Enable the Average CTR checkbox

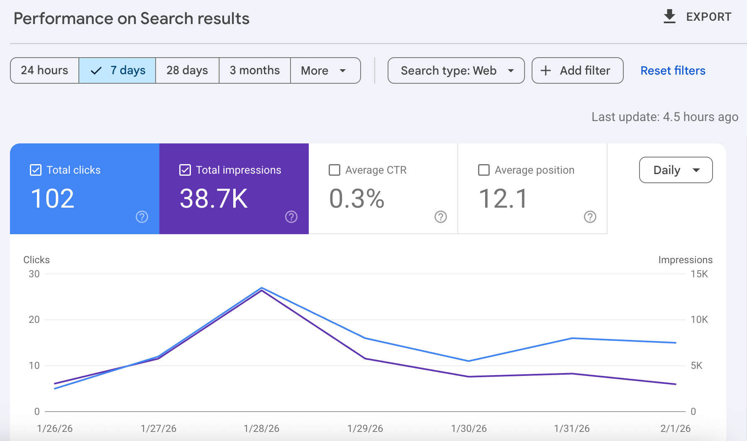(x=334, y=170)
